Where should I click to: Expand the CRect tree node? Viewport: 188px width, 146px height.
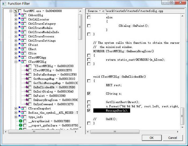[16, 49]
